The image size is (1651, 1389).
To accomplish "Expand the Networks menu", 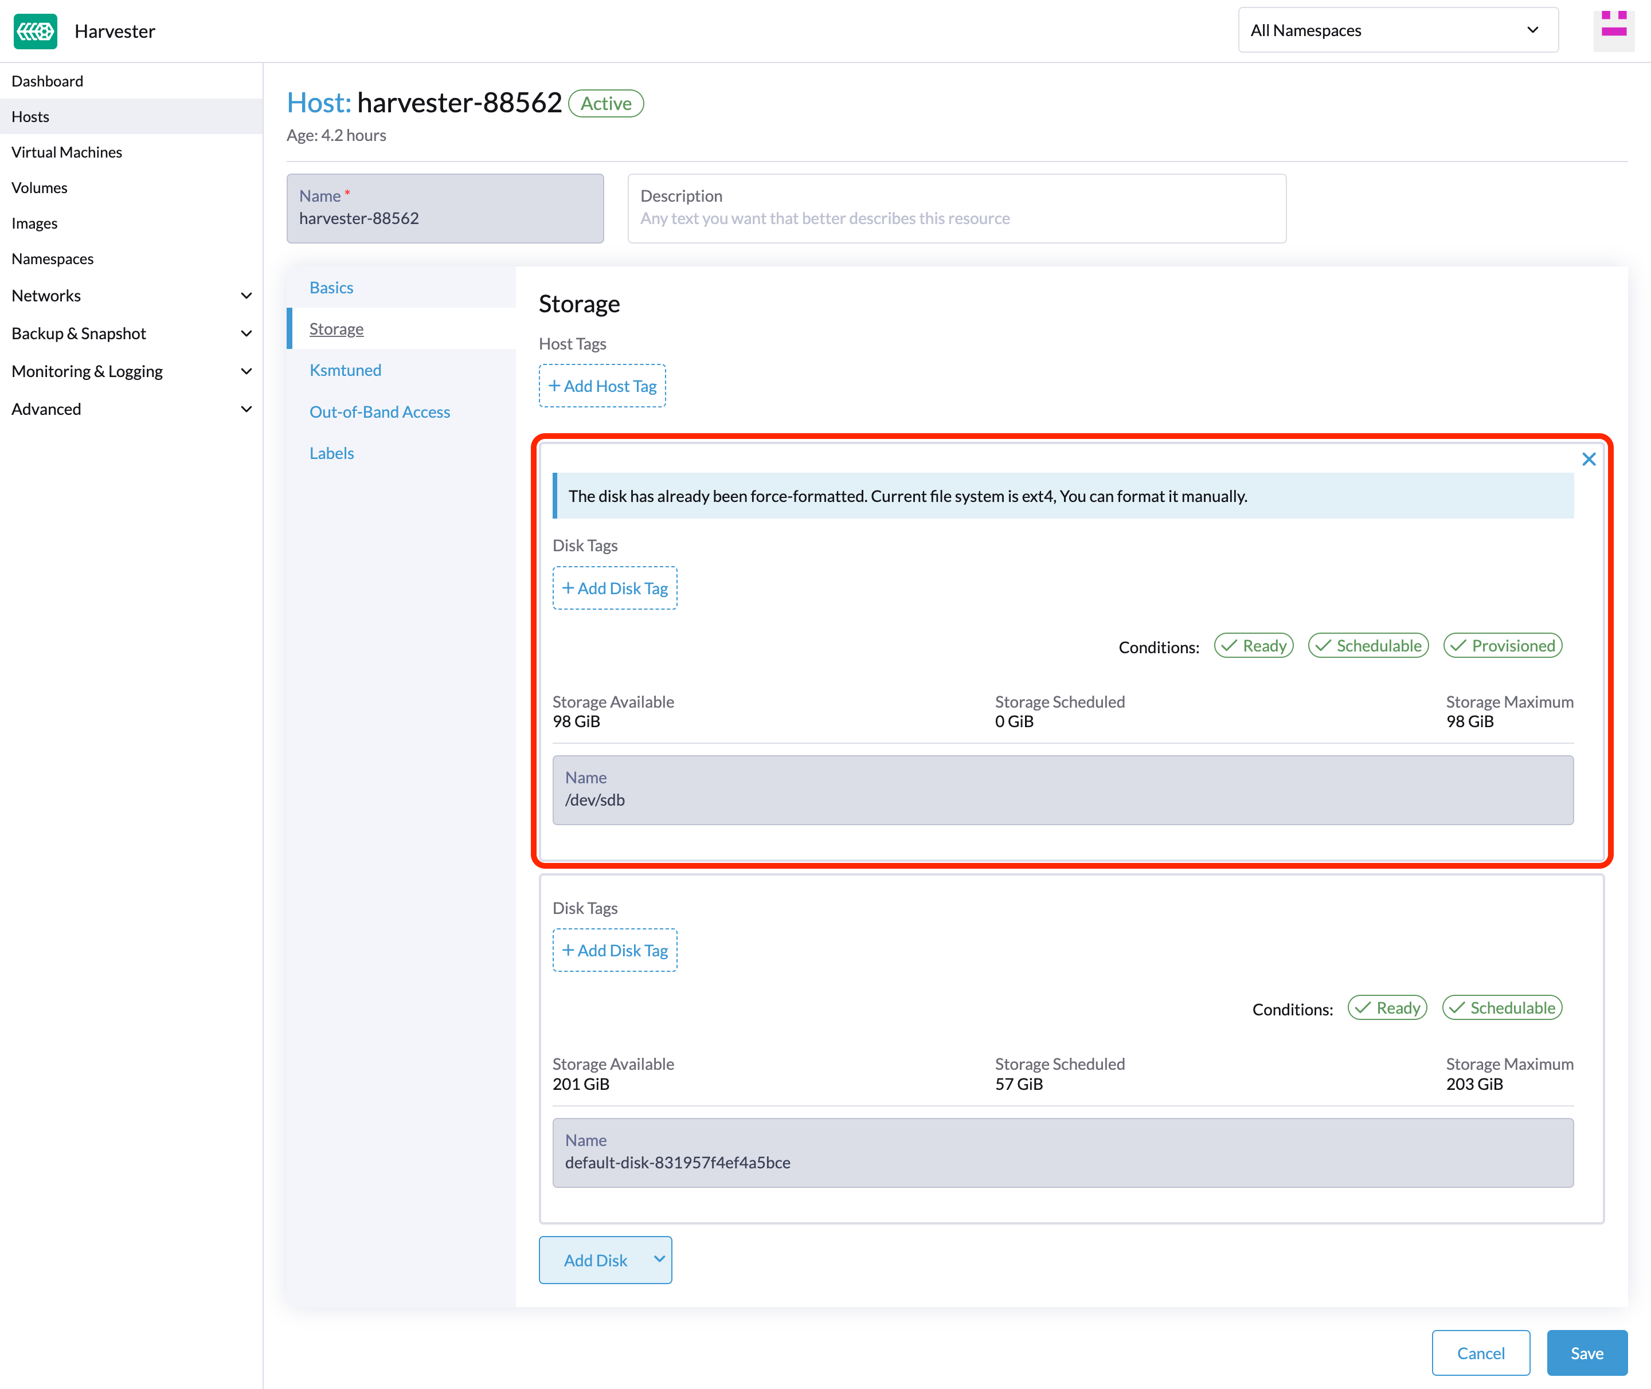I will pos(131,295).
